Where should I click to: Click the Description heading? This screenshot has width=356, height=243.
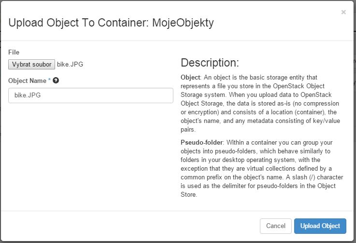click(x=210, y=63)
